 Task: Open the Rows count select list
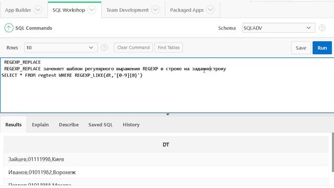[61, 48]
